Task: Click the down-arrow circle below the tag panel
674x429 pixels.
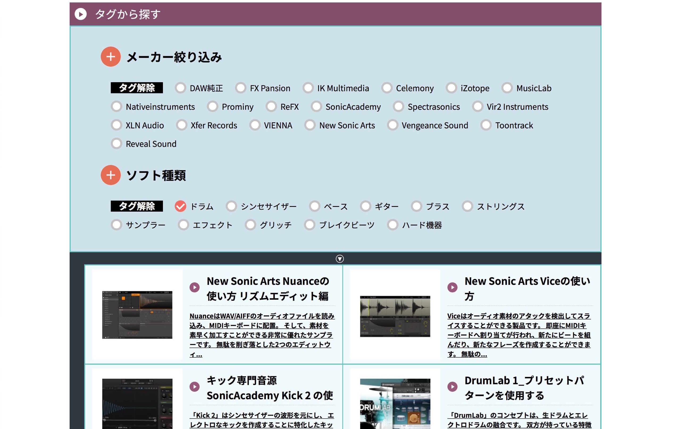Action: click(x=340, y=259)
